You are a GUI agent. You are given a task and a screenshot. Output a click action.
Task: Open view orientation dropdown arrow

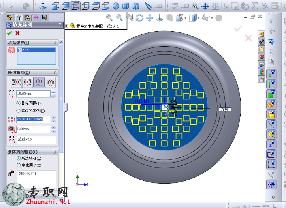186,18
